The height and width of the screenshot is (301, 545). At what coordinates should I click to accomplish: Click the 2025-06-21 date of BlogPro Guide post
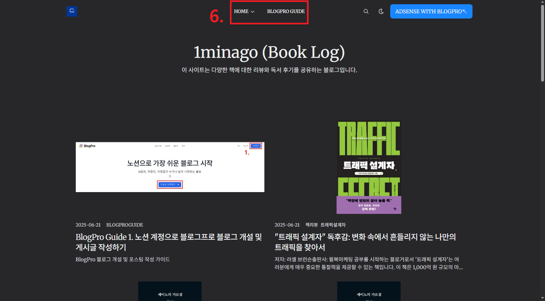coord(88,225)
